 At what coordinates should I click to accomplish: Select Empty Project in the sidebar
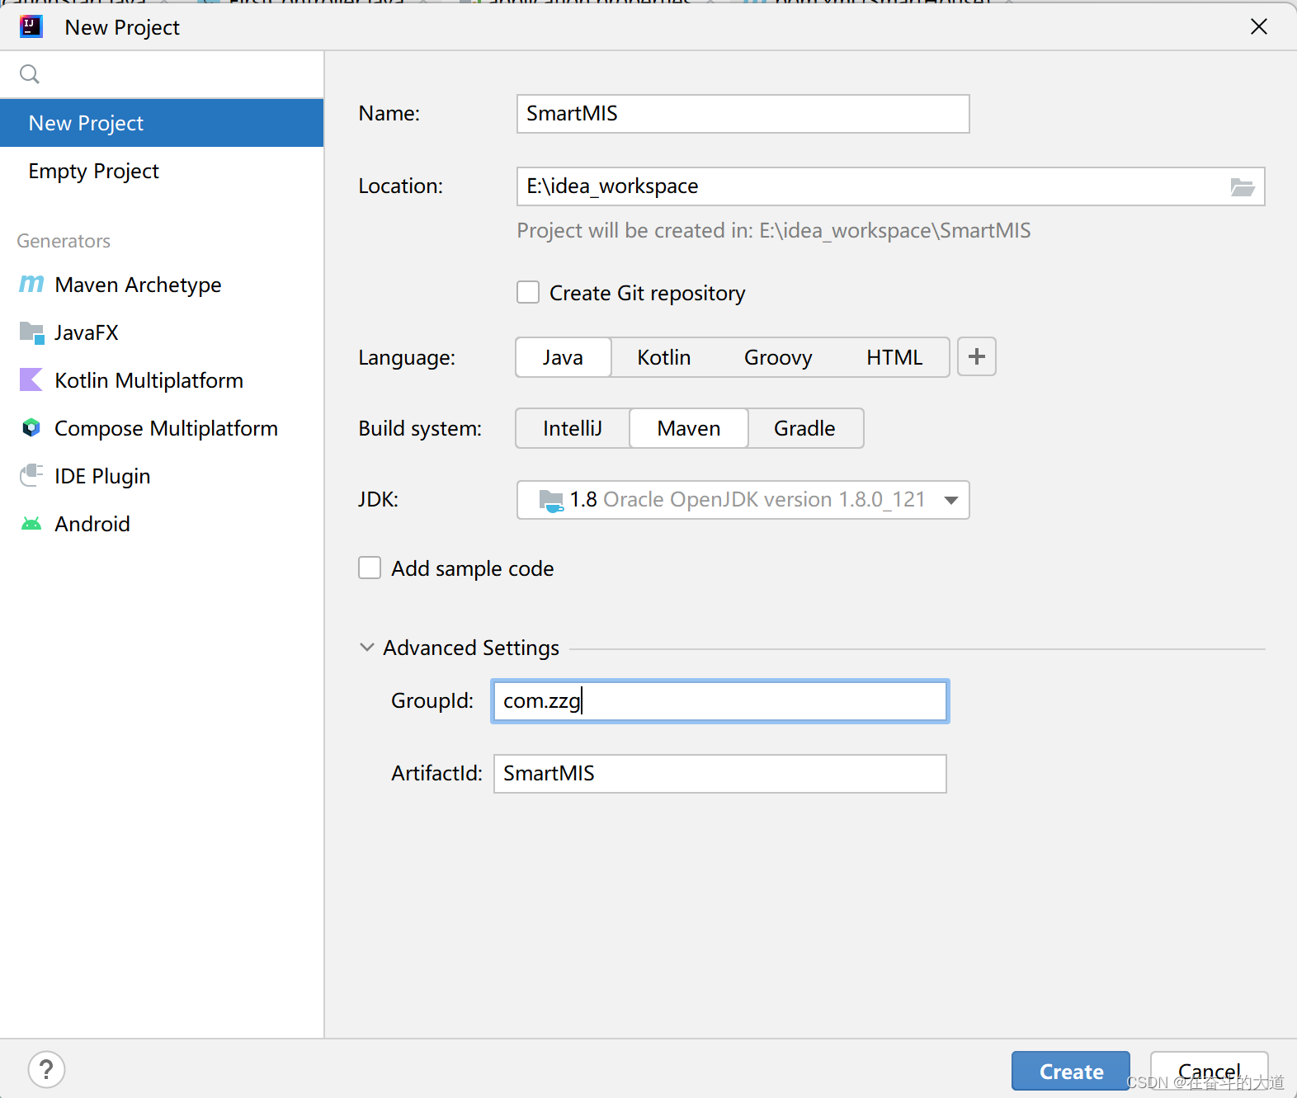pyautogui.click(x=162, y=171)
